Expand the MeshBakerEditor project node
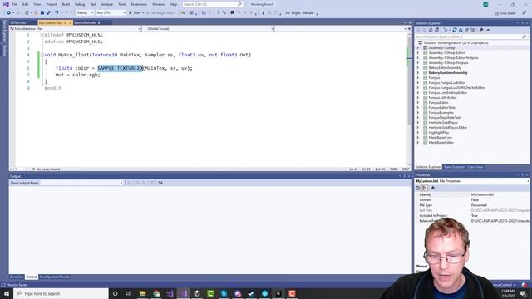 coord(418,143)
